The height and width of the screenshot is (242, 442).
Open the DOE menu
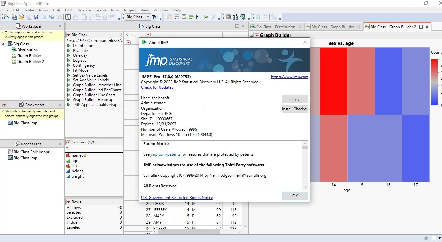(69, 10)
